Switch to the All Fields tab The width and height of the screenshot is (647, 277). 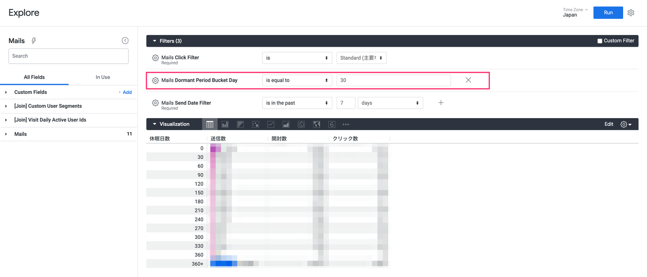pyautogui.click(x=34, y=77)
